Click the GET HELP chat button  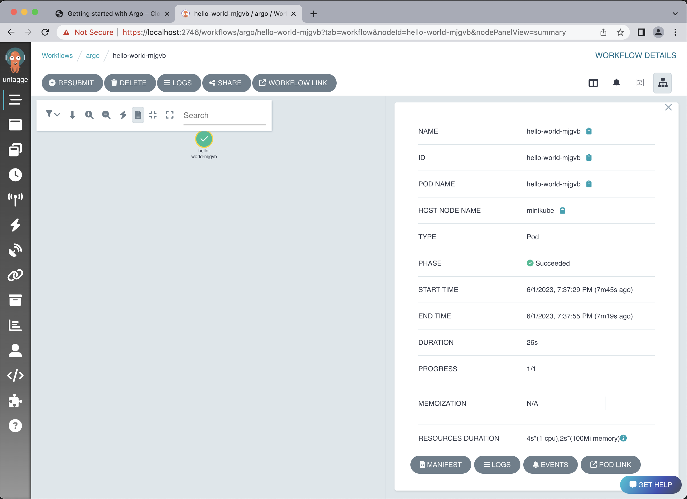click(651, 484)
